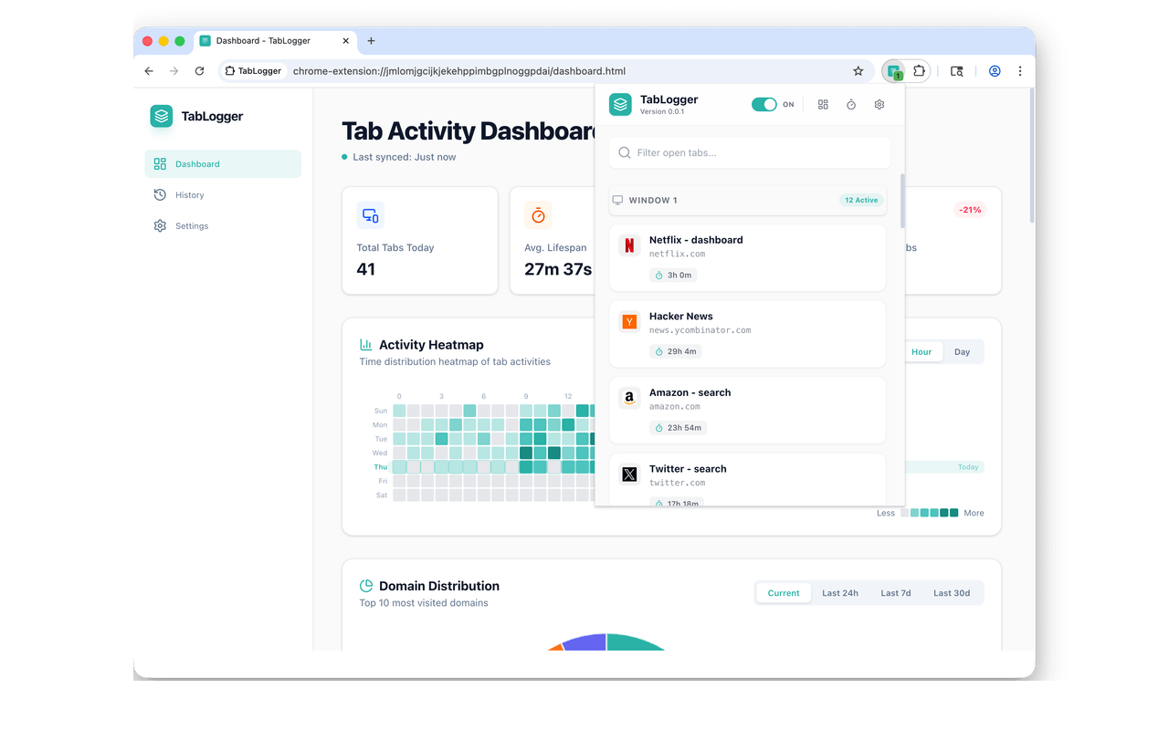Image resolution: width=1169 pixels, height=730 pixels.
Task: Click the TabLogger extension icon in toolbar
Action: pyautogui.click(x=894, y=71)
